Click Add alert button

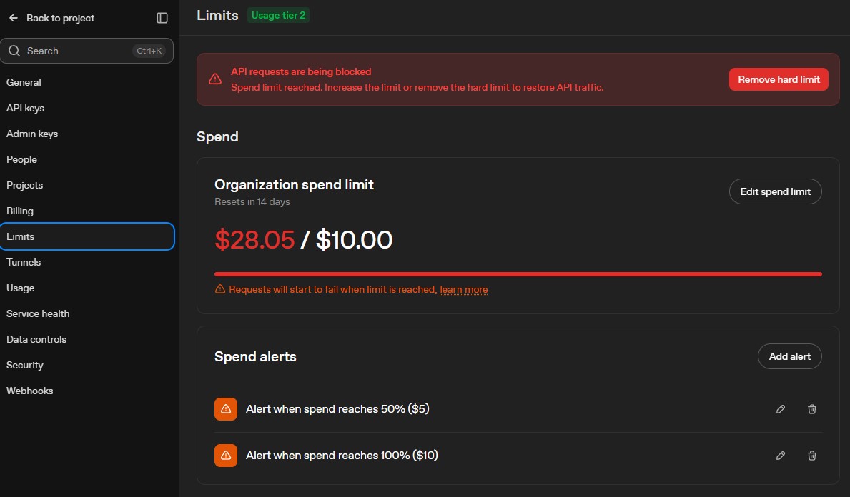pyautogui.click(x=790, y=357)
